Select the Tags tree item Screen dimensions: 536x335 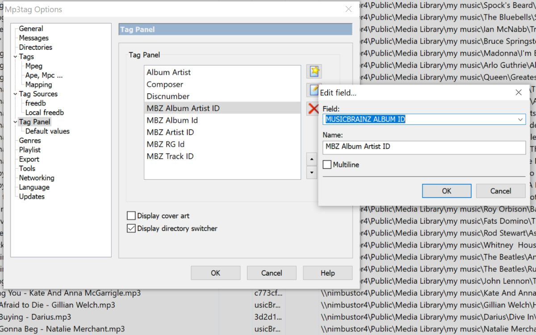click(x=26, y=57)
